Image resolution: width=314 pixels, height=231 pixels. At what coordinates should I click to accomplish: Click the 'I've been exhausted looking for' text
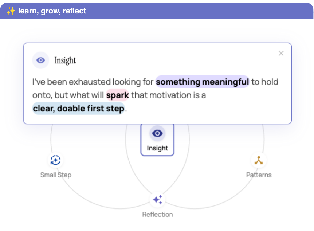click(93, 82)
